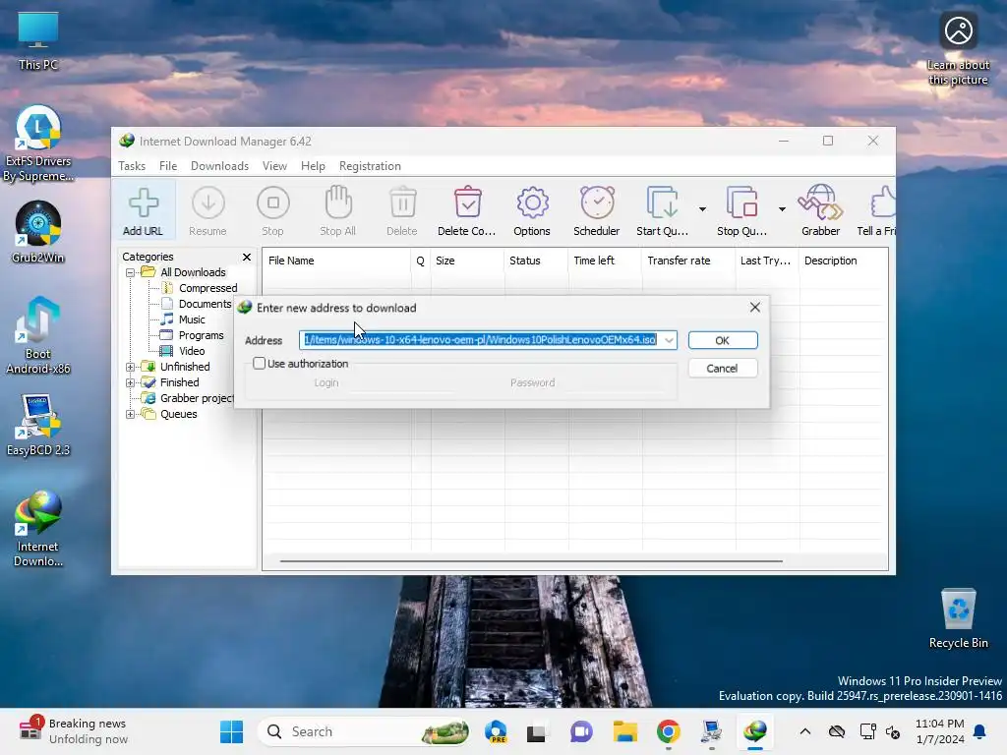Open the Registration menu
Image resolution: width=1007 pixels, height=755 pixels.
click(x=370, y=165)
